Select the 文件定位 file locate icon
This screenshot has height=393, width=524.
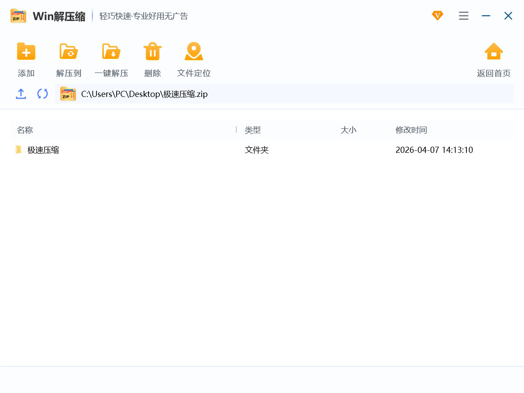[x=193, y=52]
